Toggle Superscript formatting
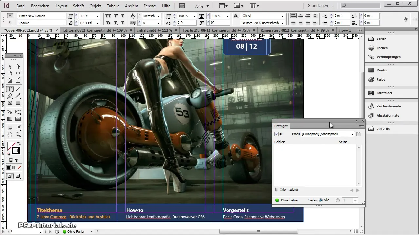419x235 pixels. (x=115, y=16)
